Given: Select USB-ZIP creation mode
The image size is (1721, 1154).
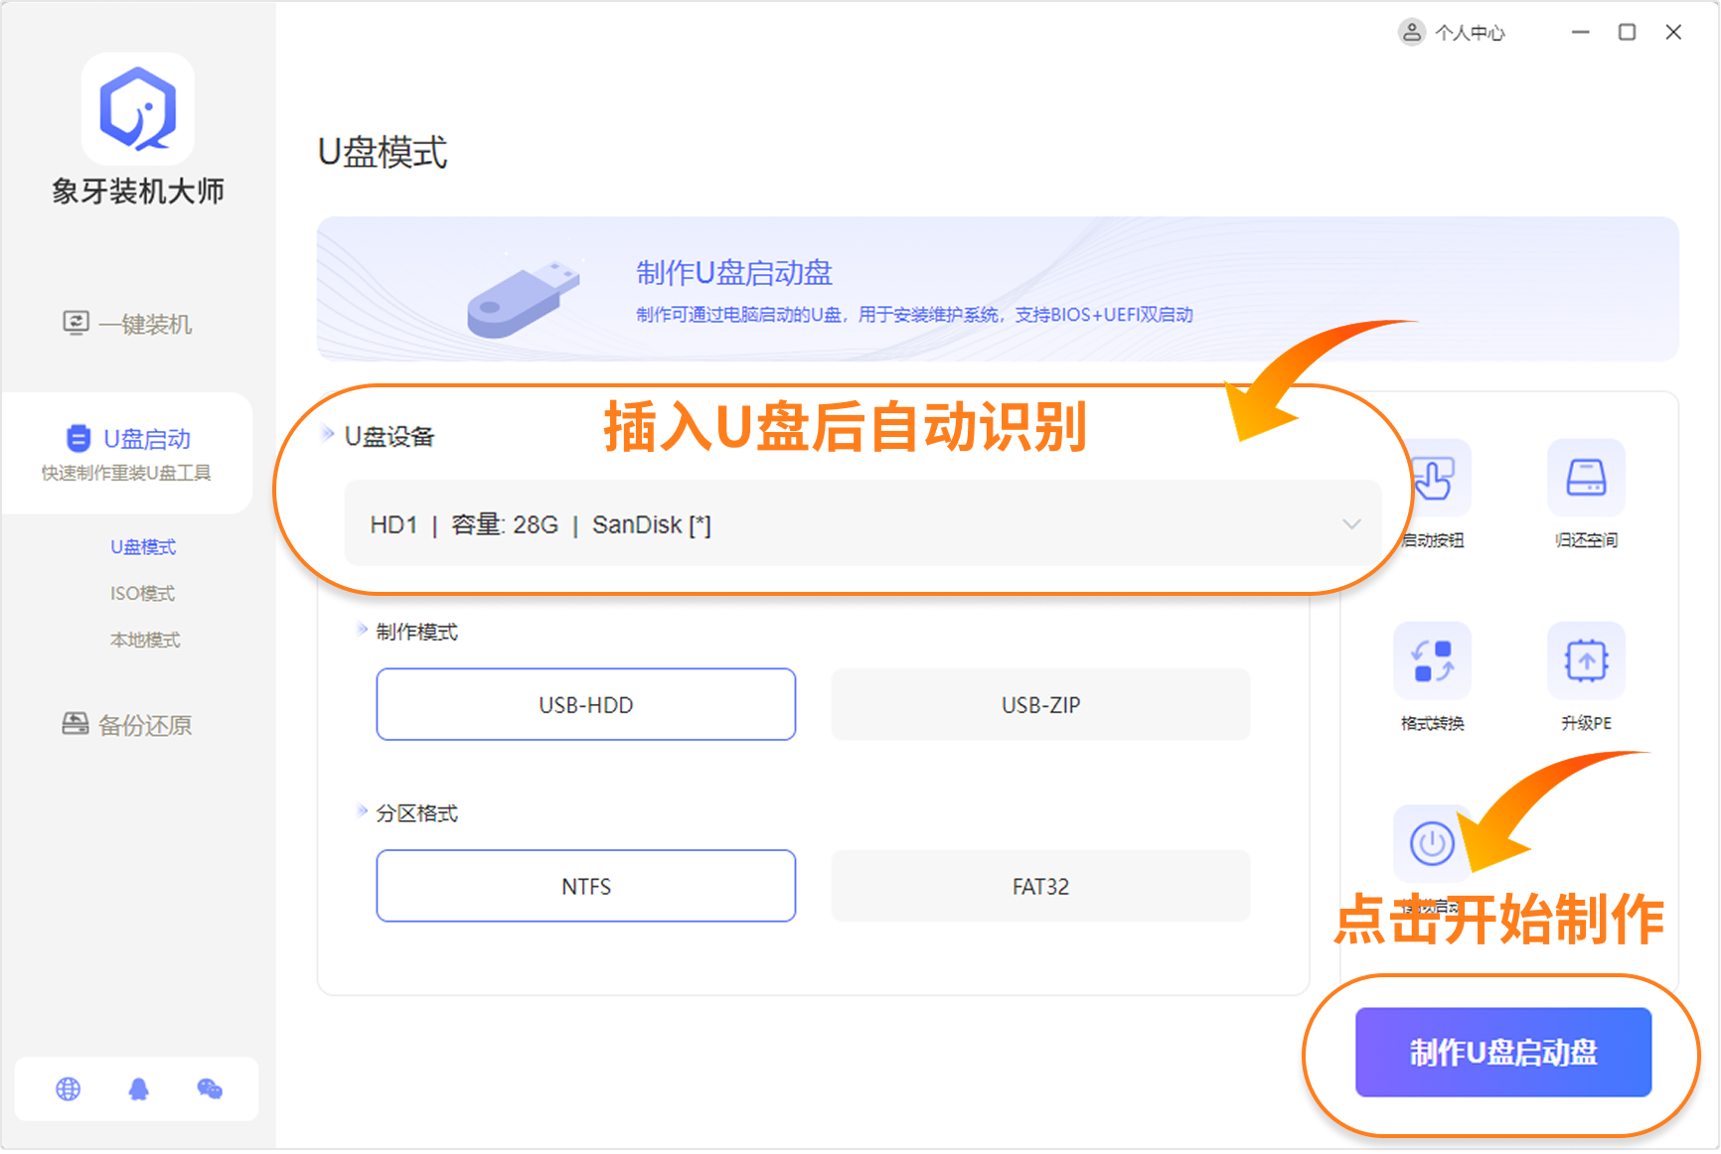Looking at the screenshot, I should click(x=1040, y=705).
